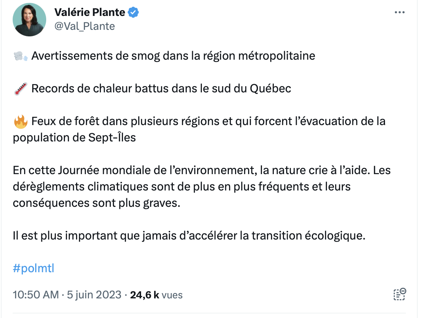421x318 pixels.
Task: Click the hidden replies icon at bottom right
Action: pyautogui.click(x=400, y=294)
